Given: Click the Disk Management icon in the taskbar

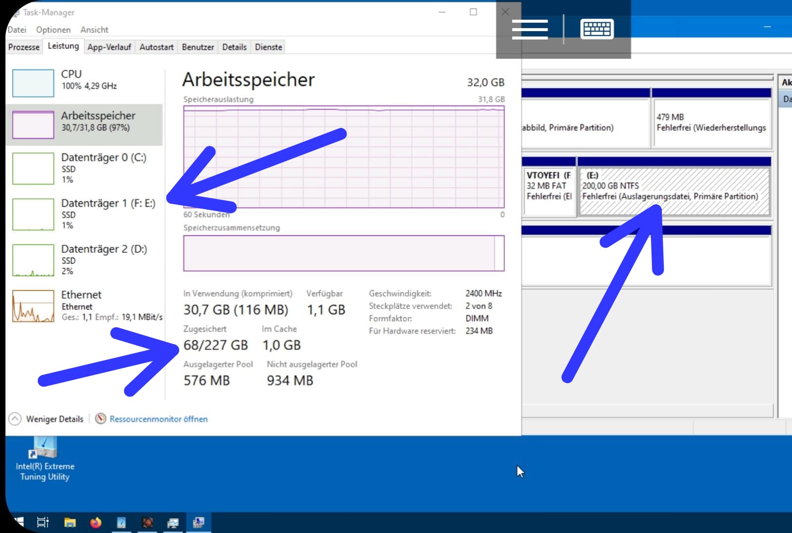Looking at the screenshot, I should click(198, 522).
